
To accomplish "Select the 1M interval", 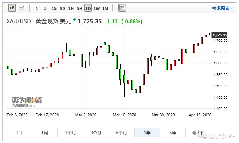I will click(x=105, y=8).
